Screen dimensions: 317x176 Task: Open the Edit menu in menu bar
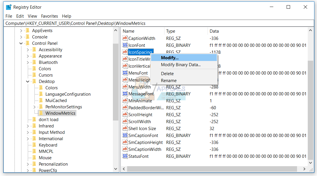click(20, 16)
